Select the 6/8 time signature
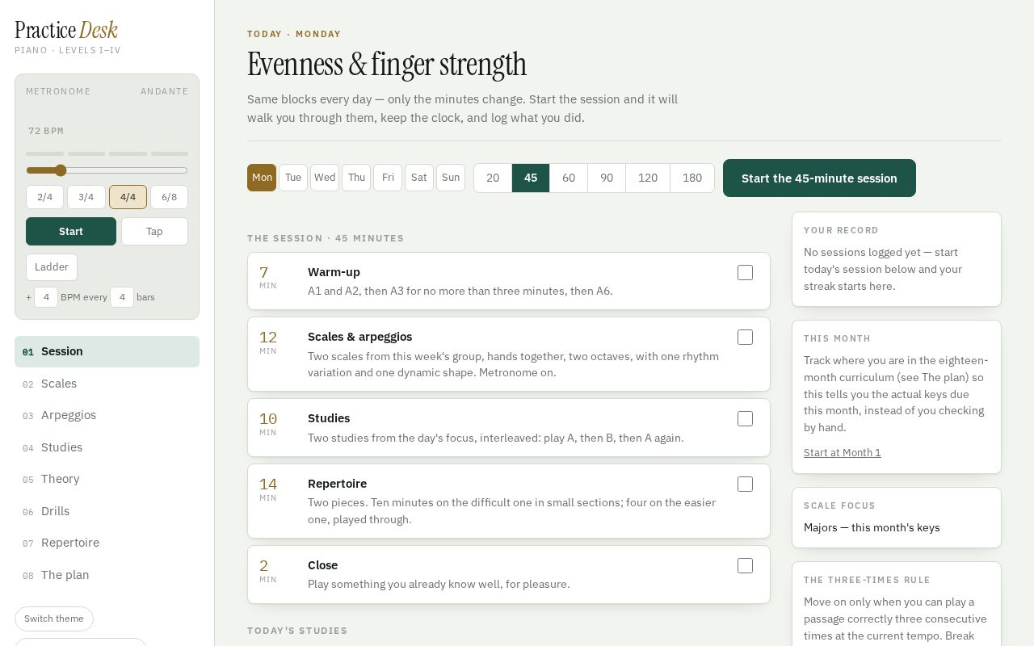 click(169, 197)
